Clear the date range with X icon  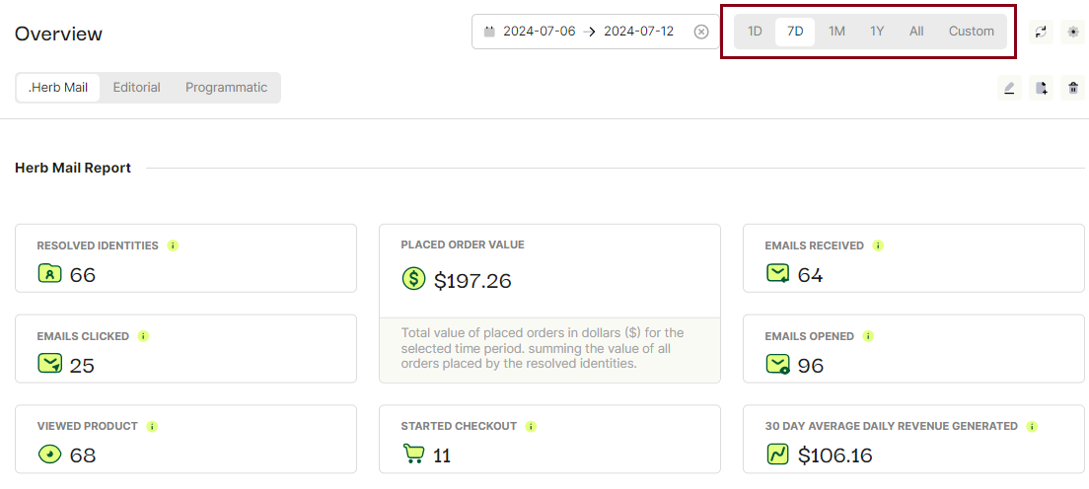coord(701,32)
